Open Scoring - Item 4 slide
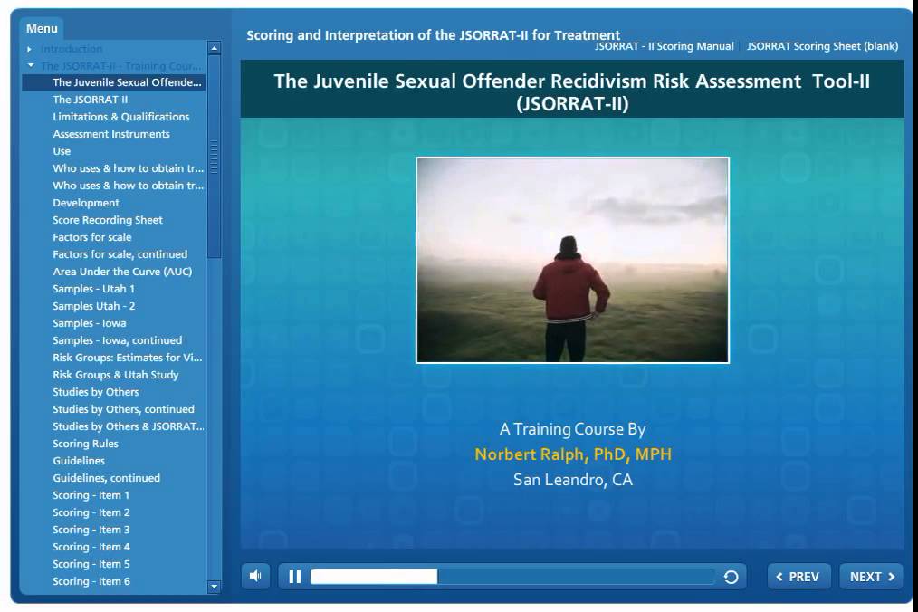 click(91, 547)
